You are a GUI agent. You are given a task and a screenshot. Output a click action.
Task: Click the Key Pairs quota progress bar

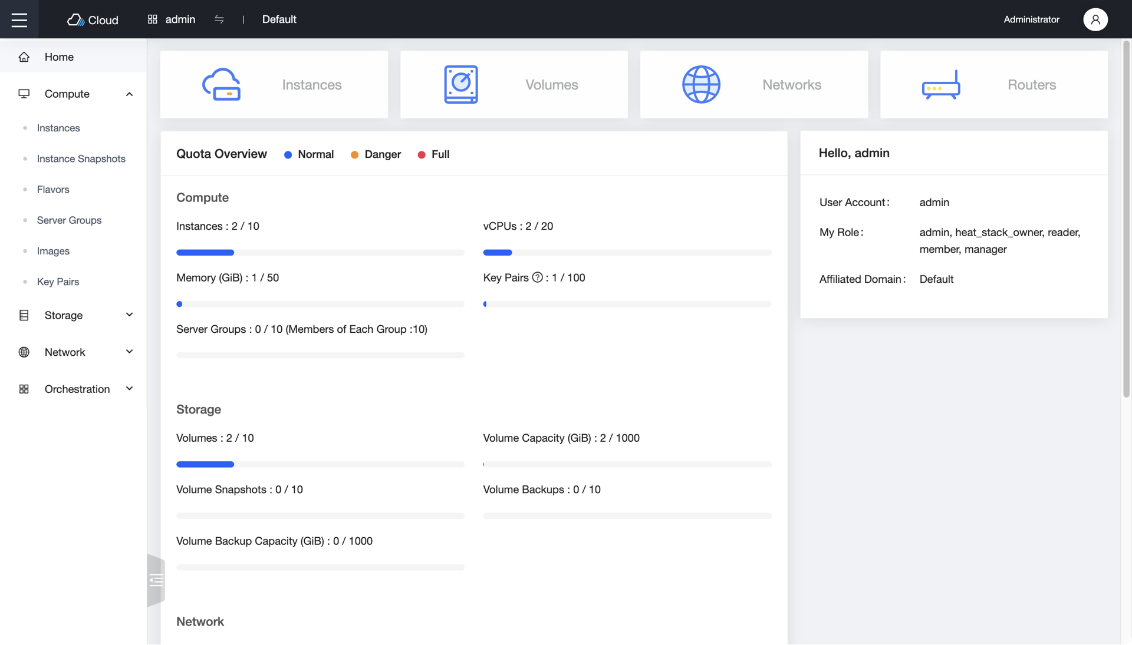pos(627,305)
